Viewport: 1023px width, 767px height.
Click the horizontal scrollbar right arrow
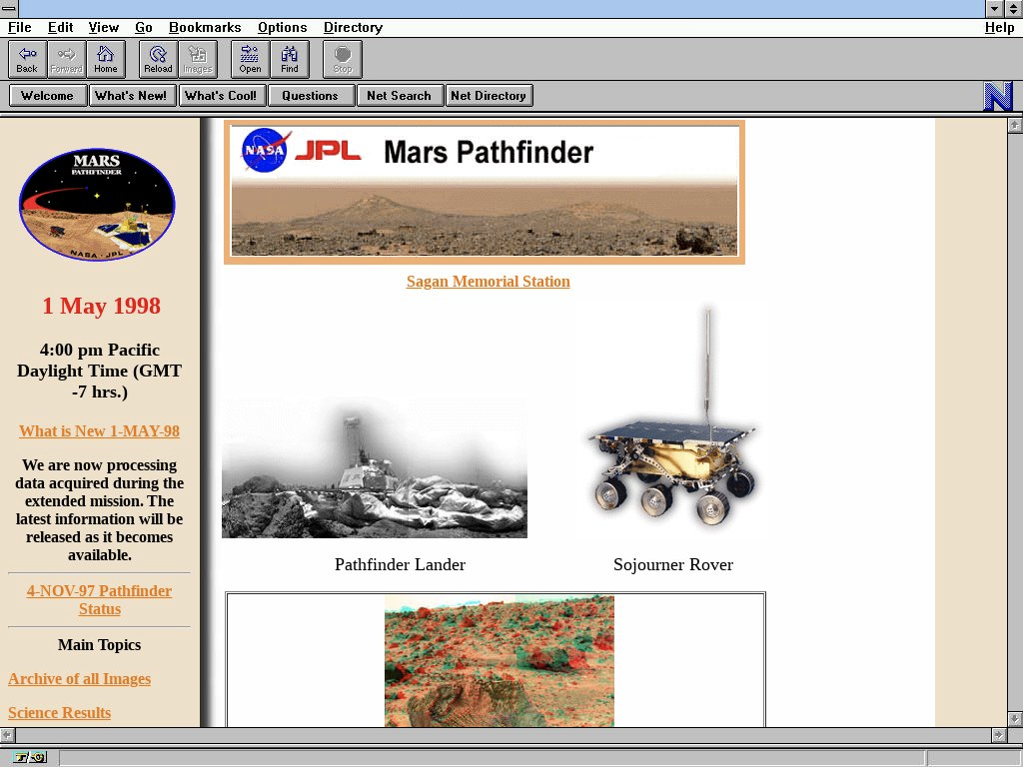pos(998,735)
